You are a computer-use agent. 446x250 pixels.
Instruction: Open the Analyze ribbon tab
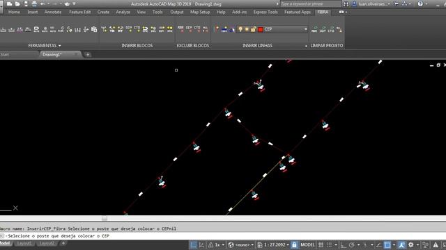click(x=123, y=12)
